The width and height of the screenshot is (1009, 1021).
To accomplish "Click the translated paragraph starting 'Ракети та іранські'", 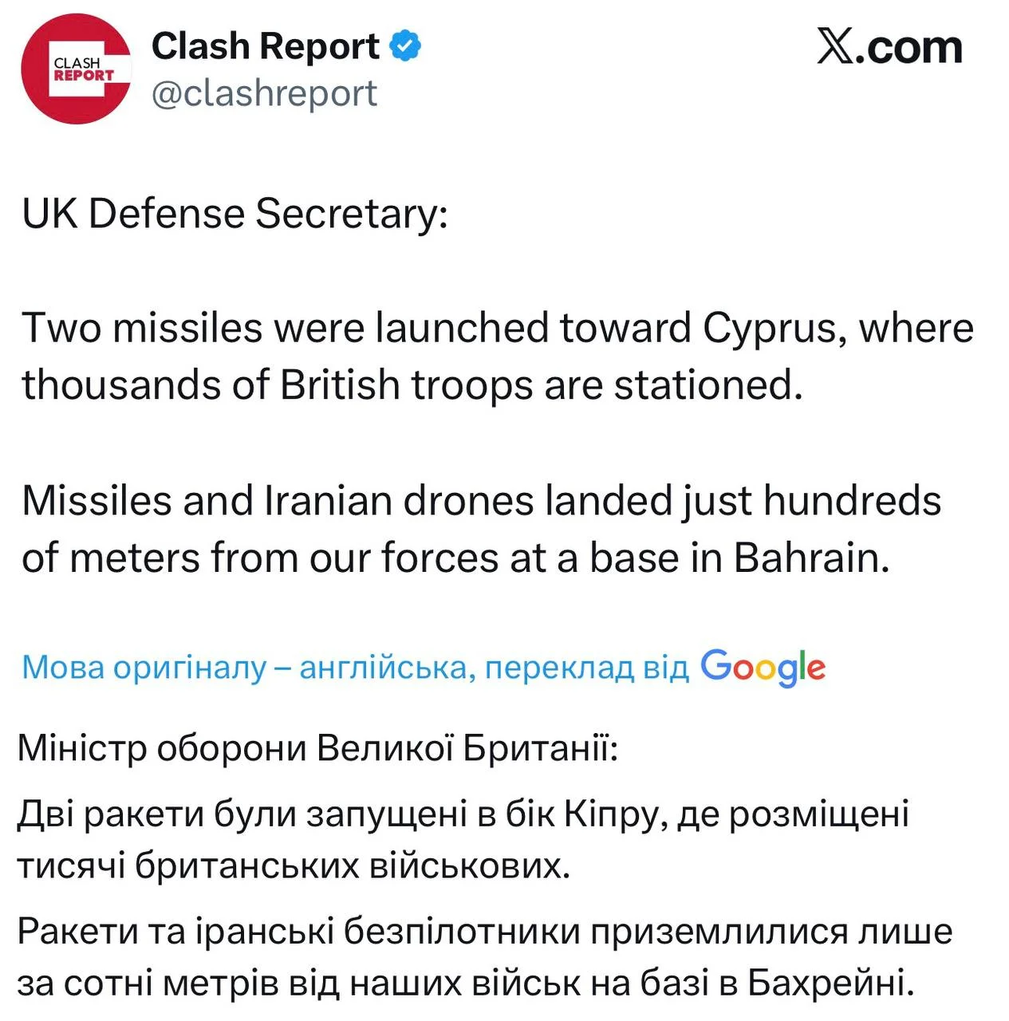I will tap(485, 956).
